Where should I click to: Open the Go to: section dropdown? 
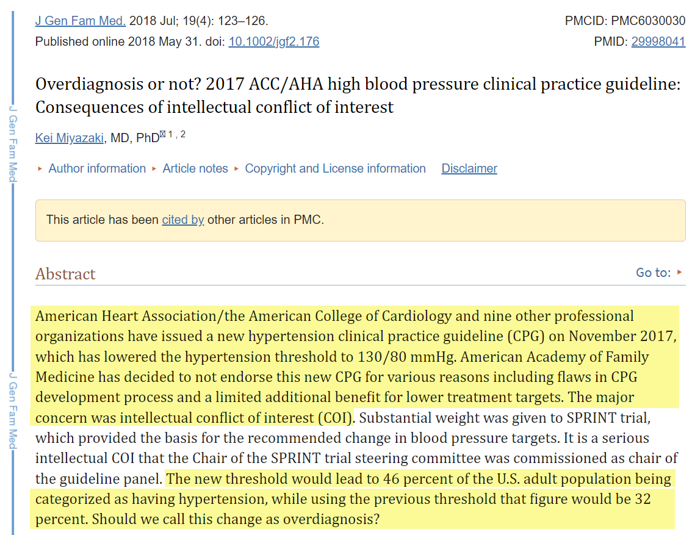[653, 273]
